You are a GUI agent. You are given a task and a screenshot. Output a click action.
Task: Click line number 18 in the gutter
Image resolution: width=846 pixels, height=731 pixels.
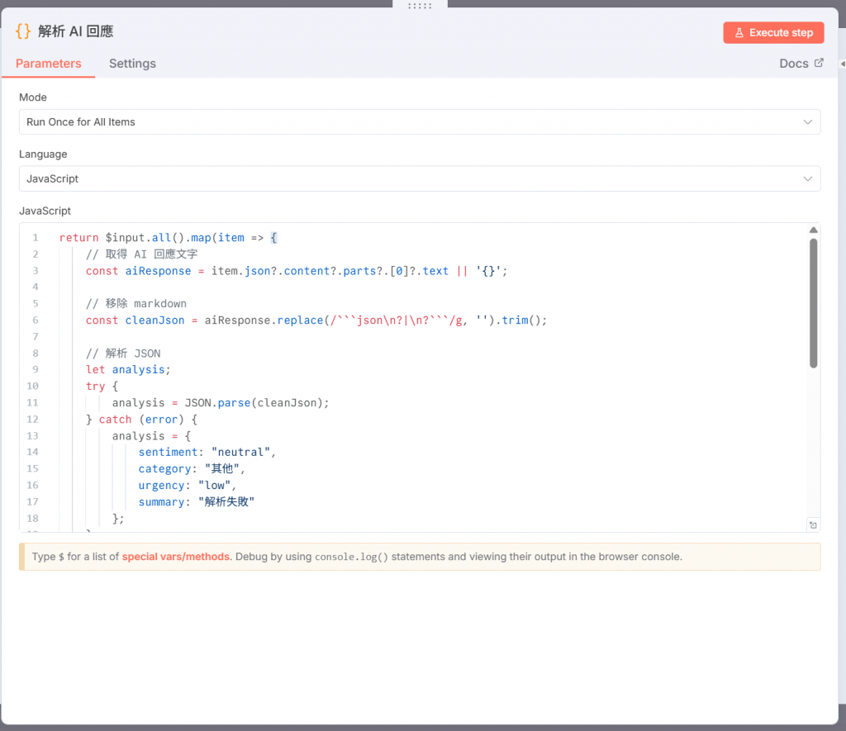click(x=32, y=519)
